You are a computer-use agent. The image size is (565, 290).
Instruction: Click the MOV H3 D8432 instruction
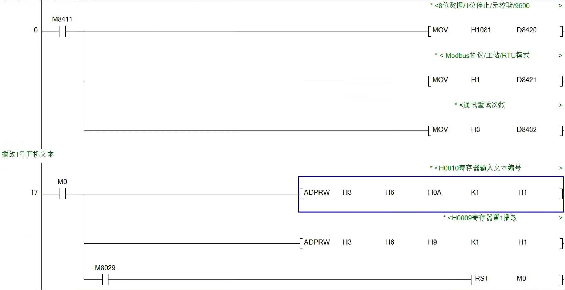(x=496, y=130)
